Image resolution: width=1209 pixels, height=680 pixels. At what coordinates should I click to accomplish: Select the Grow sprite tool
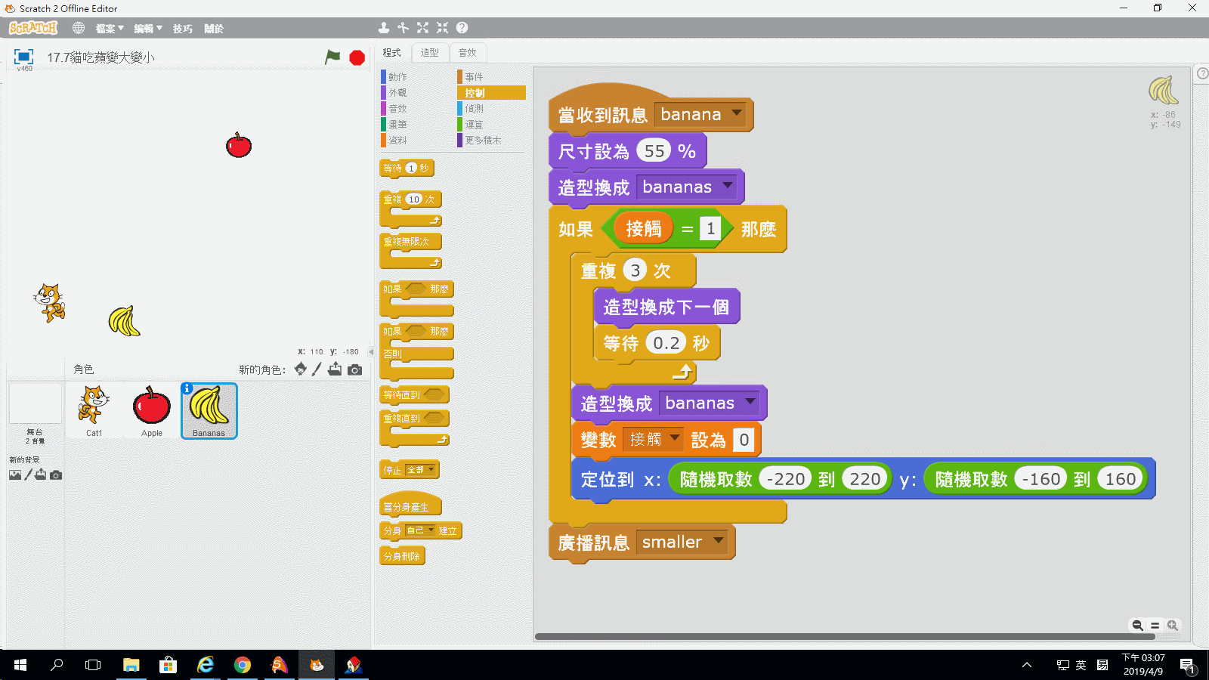(422, 28)
